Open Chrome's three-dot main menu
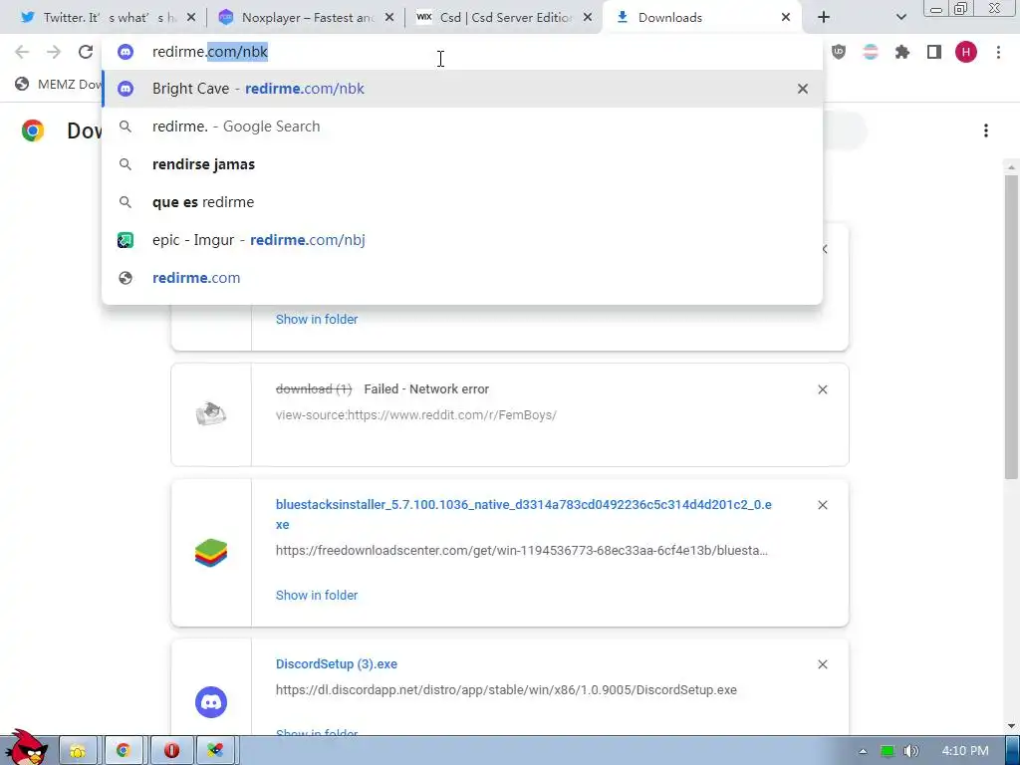The image size is (1020, 765). tap(998, 52)
